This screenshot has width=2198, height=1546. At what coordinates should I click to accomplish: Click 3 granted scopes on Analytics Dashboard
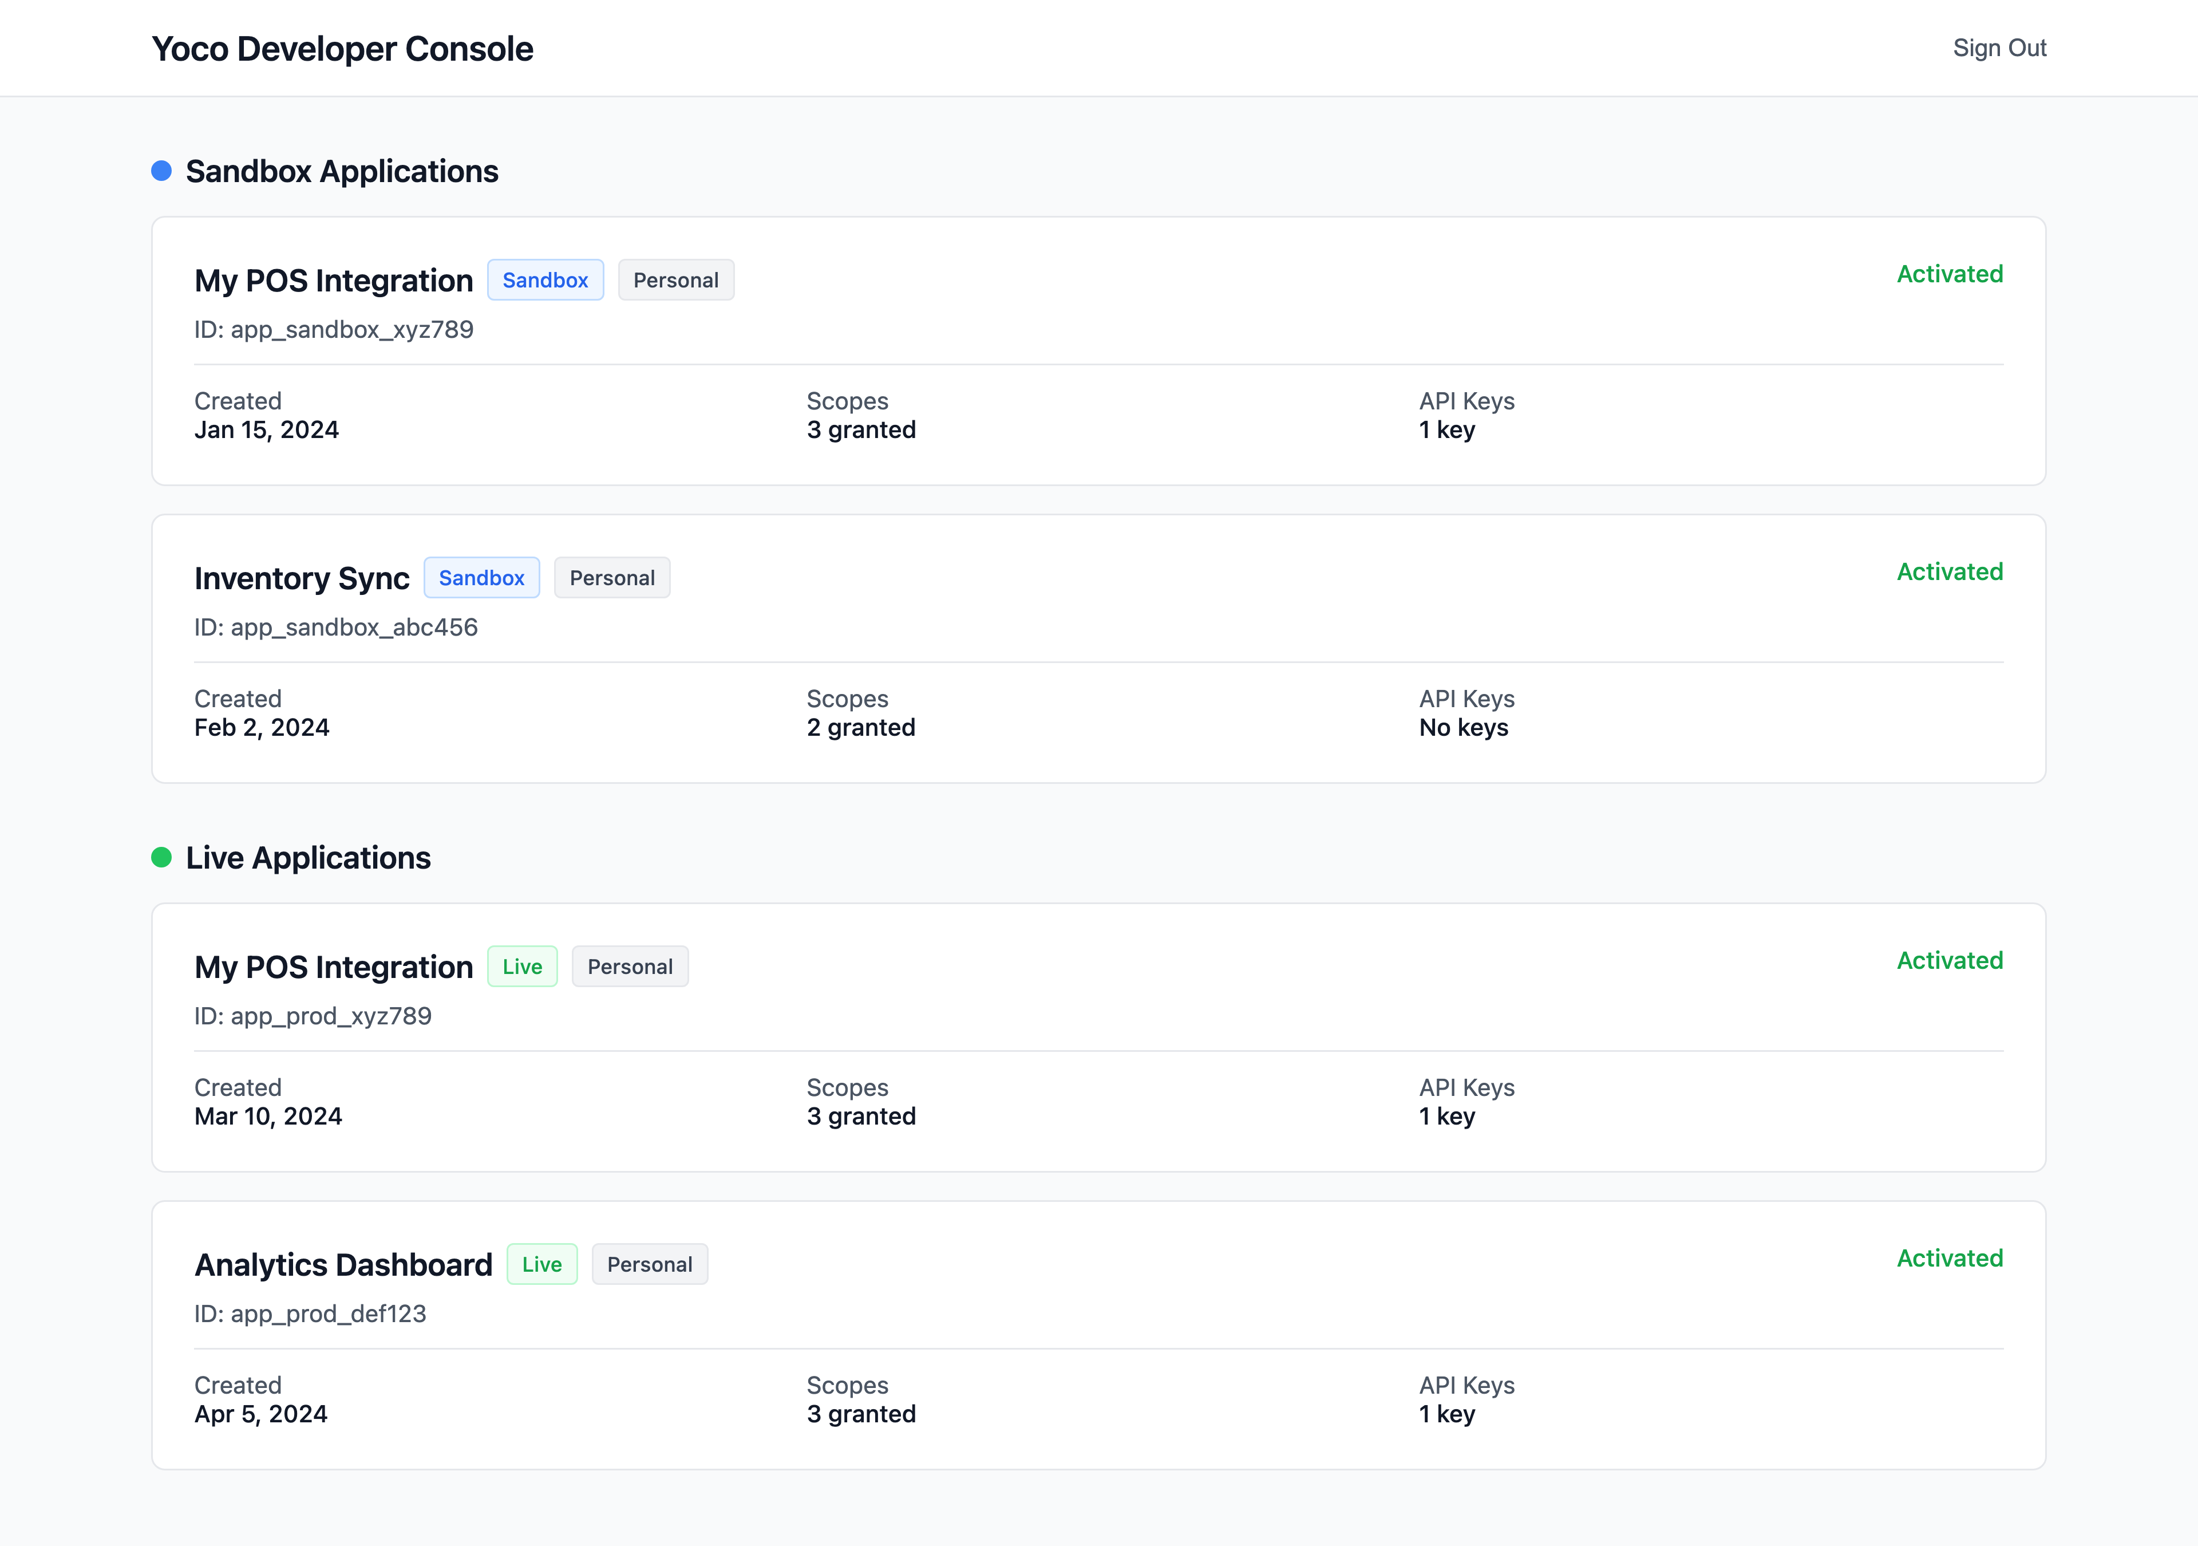click(x=861, y=1415)
